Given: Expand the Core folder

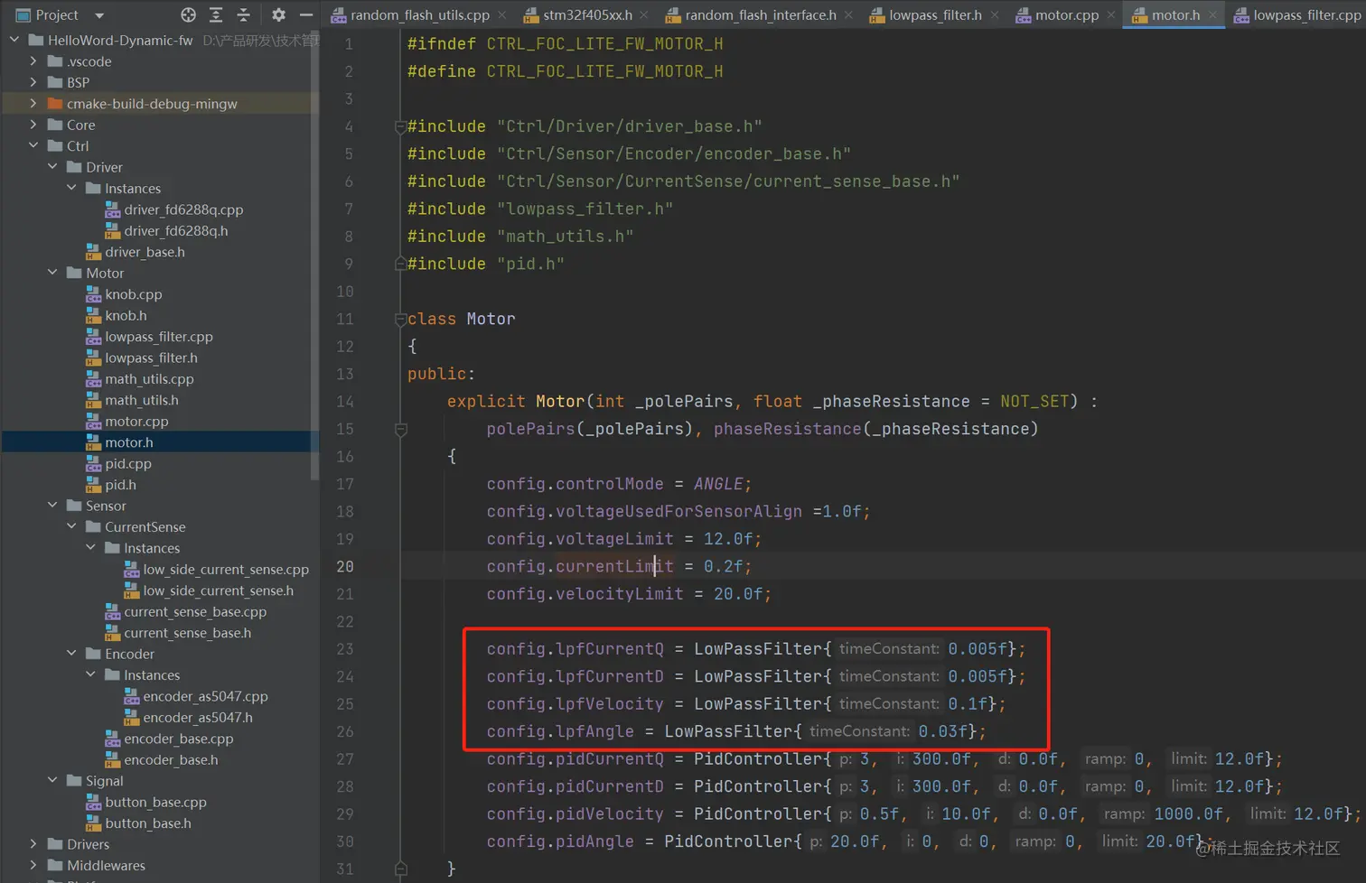Looking at the screenshot, I should tap(33, 125).
